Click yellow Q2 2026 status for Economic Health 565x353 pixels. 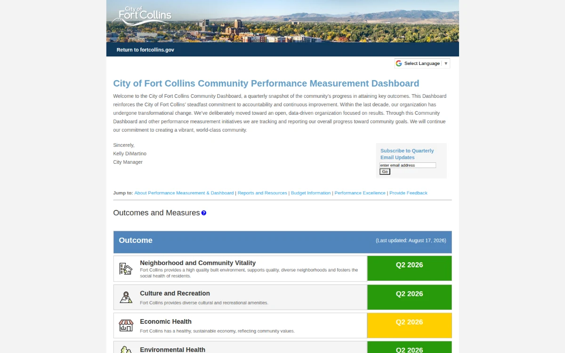click(x=409, y=325)
